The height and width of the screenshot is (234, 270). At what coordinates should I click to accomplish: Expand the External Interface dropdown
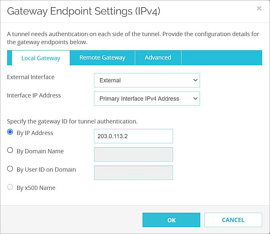pyautogui.click(x=147, y=80)
